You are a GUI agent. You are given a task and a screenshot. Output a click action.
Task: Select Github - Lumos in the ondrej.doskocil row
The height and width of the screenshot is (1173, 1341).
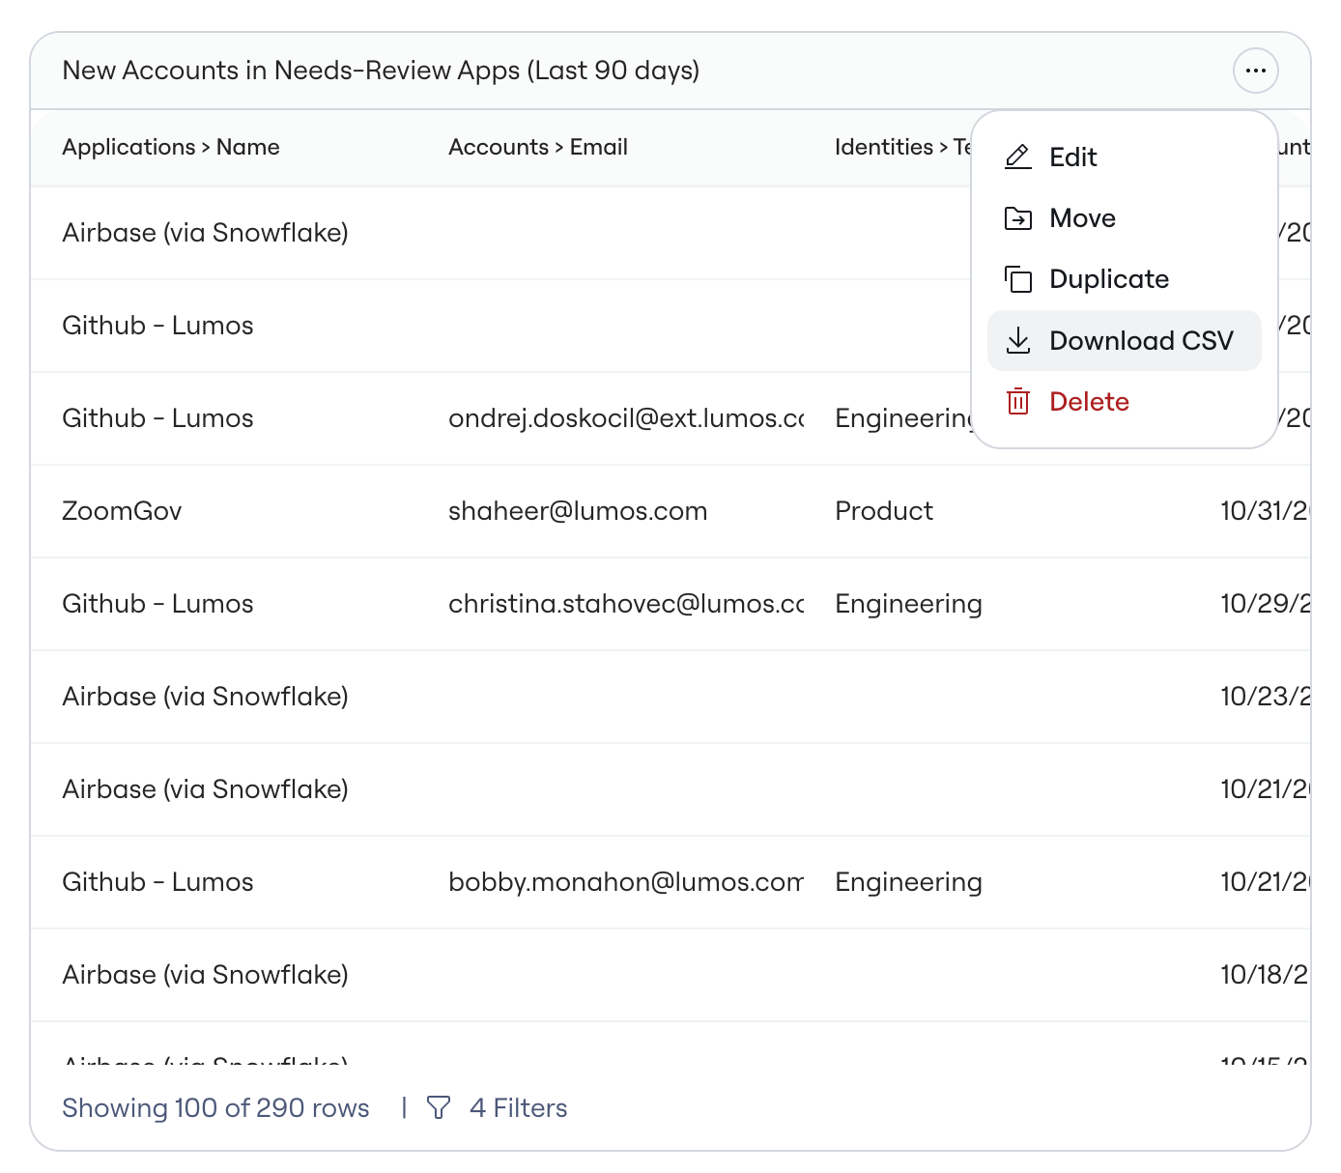click(157, 418)
